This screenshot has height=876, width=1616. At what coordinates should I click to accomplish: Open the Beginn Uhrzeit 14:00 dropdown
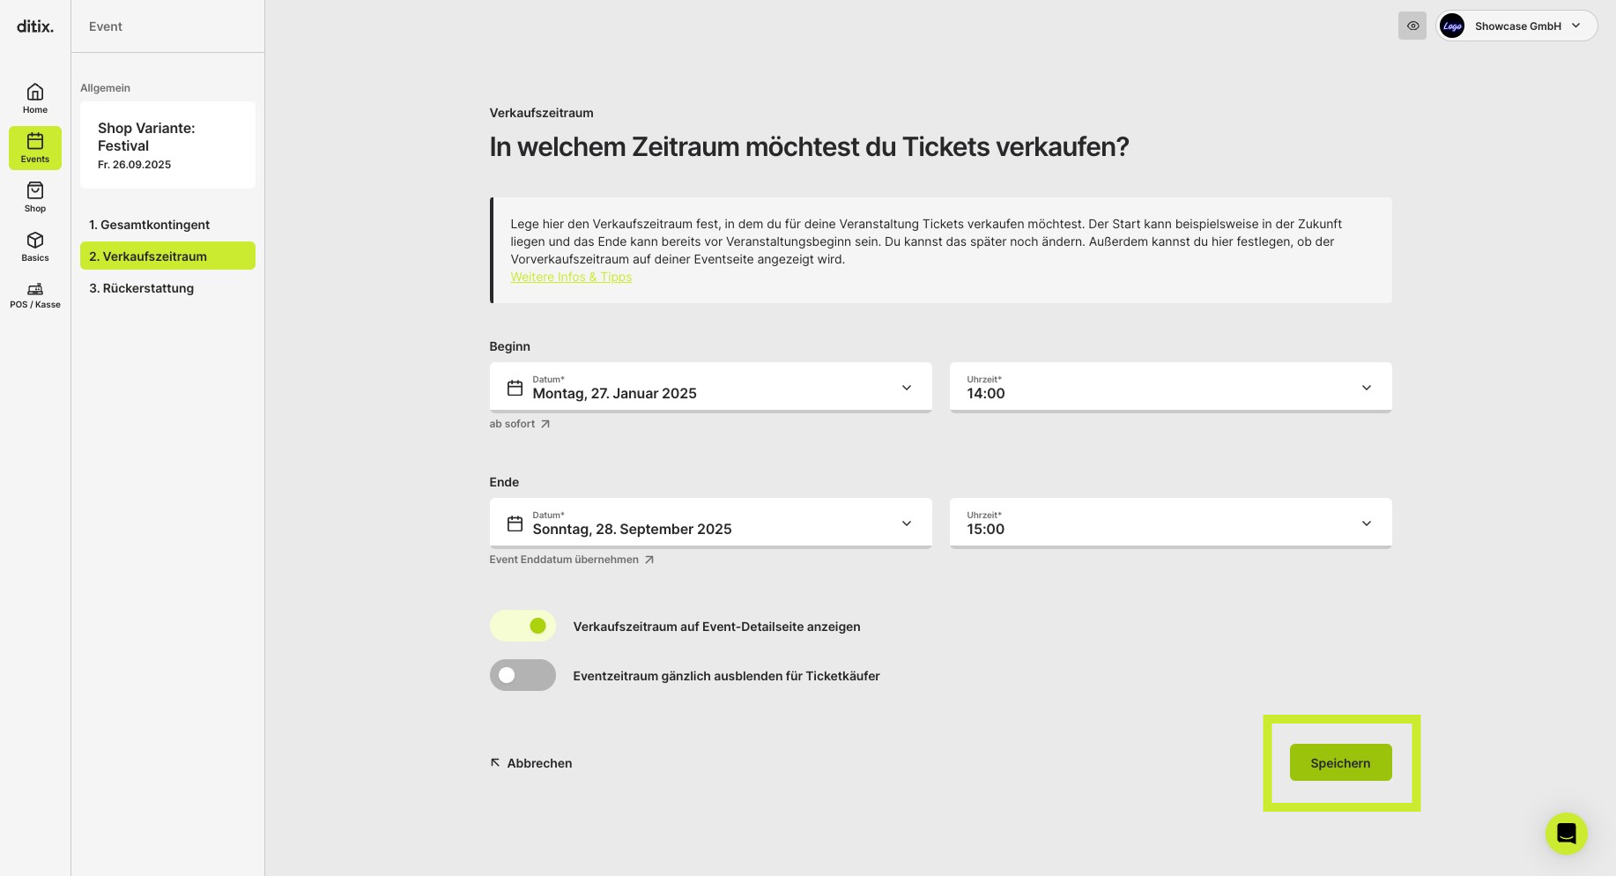1170,387
